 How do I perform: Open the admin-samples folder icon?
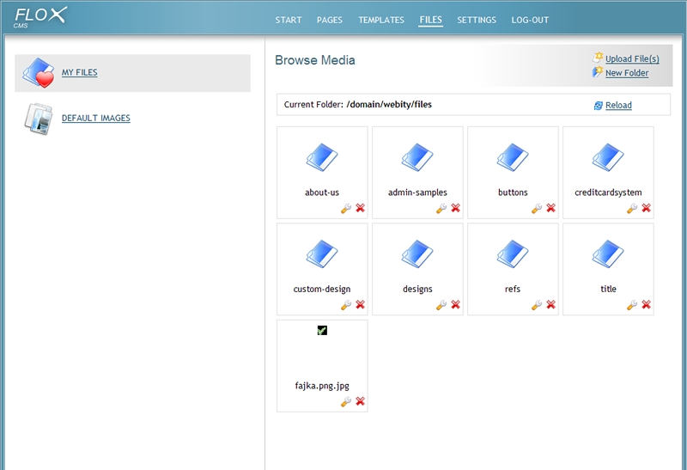click(x=417, y=156)
